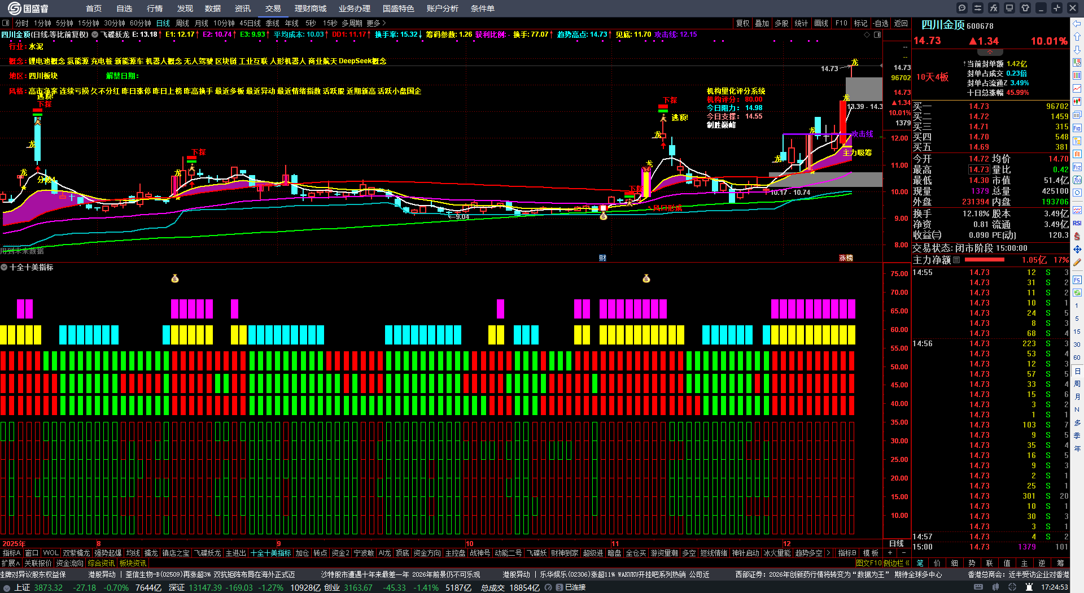Open the round dropdown beside 飞碟妖龙 label

pyautogui.click(x=95, y=34)
